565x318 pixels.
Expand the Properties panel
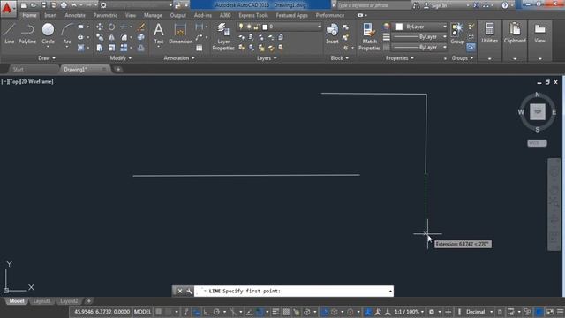pyautogui.click(x=400, y=58)
